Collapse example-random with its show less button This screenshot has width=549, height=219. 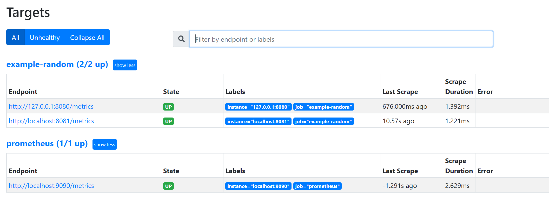125,65
